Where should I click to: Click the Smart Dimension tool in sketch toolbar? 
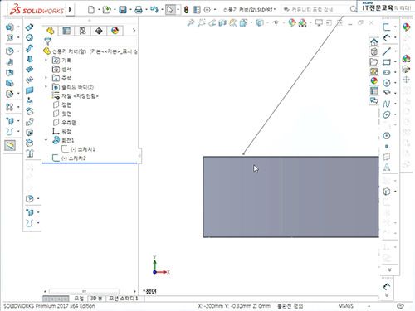[387, 37]
